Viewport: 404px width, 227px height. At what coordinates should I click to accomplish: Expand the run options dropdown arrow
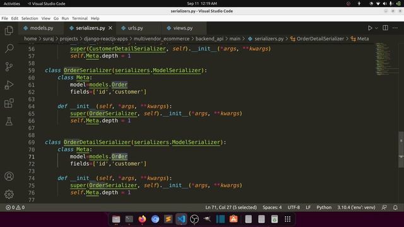376,28
